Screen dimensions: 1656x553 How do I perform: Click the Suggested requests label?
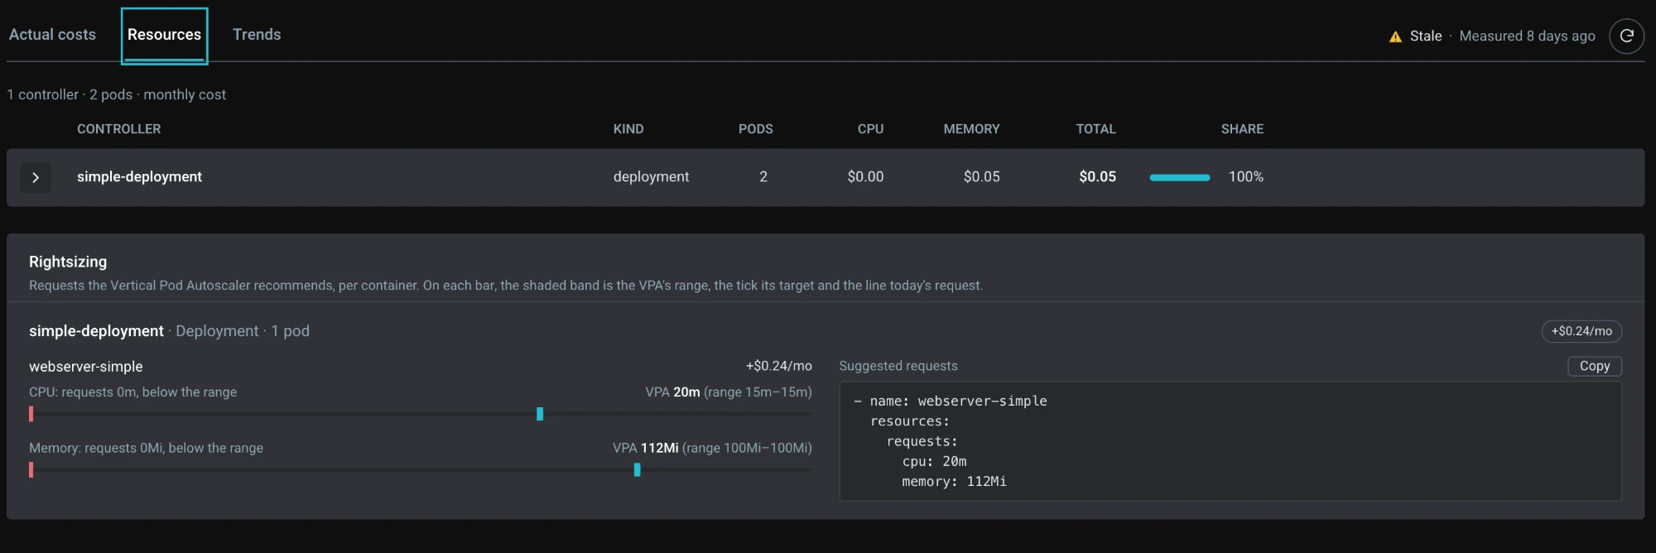tap(898, 366)
